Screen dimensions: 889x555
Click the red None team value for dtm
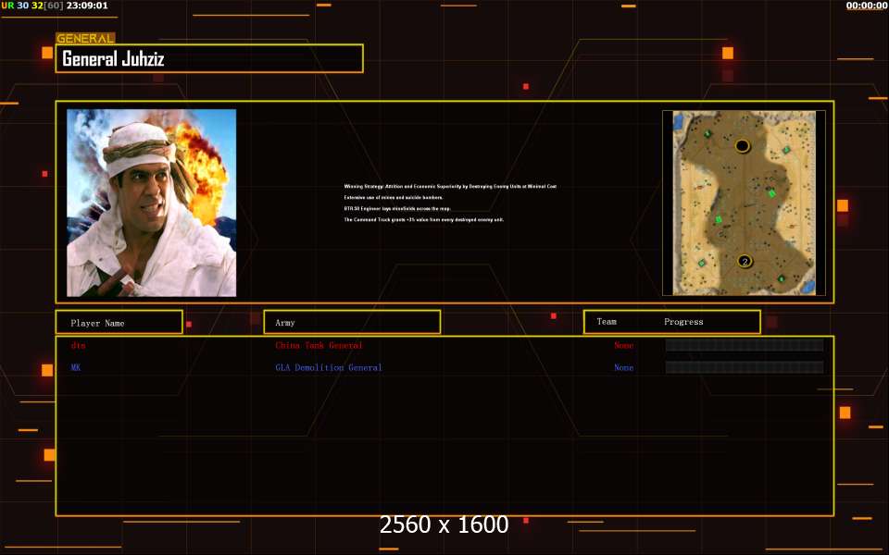[x=623, y=345]
